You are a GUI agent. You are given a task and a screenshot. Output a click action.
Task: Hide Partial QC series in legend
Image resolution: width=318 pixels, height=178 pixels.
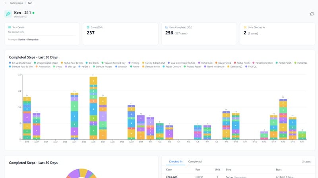(x=301, y=63)
